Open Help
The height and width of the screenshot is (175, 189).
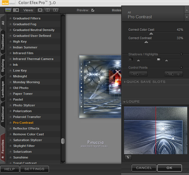pyautogui.click(x=10, y=169)
